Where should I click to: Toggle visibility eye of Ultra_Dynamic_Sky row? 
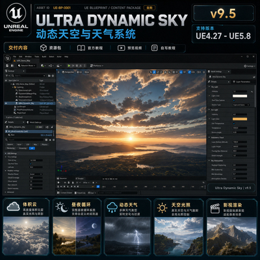(x=6, y=103)
